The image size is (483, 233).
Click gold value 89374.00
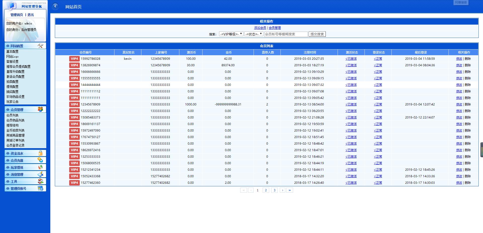point(228,65)
